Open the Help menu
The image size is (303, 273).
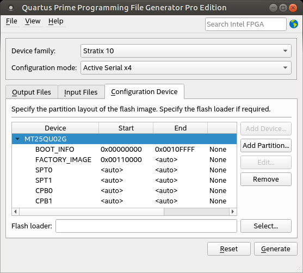tap(56, 21)
